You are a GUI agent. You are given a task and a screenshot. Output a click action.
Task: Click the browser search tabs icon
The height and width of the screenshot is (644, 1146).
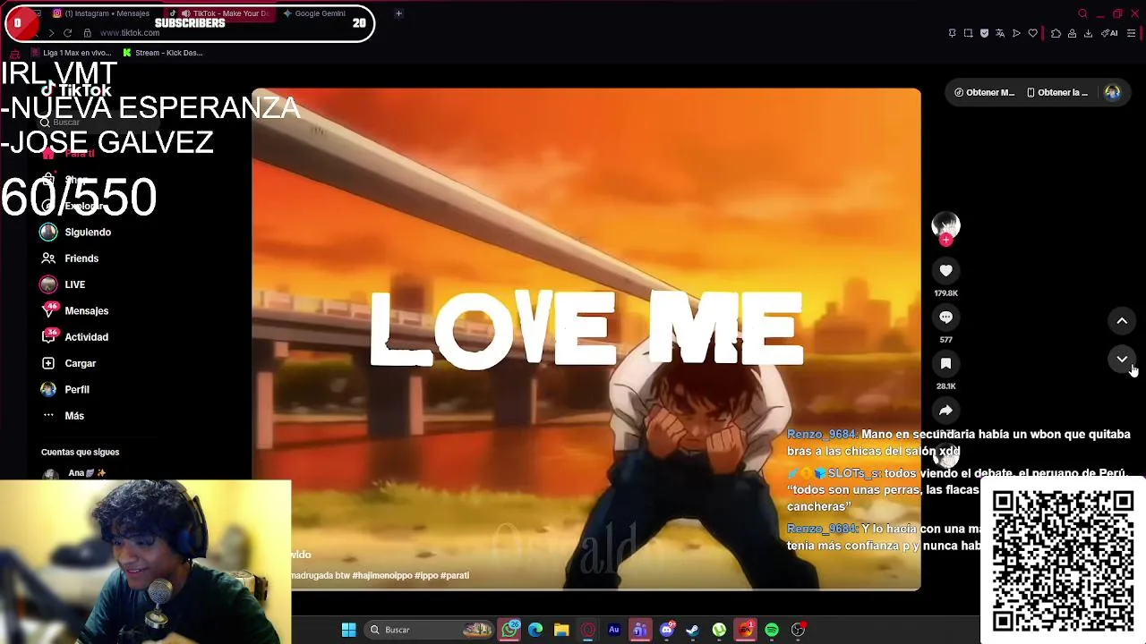click(x=1082, y=13)
